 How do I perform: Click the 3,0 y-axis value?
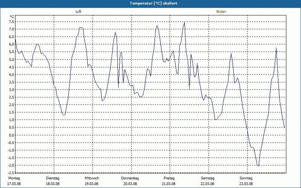click(x=12, y=90)
